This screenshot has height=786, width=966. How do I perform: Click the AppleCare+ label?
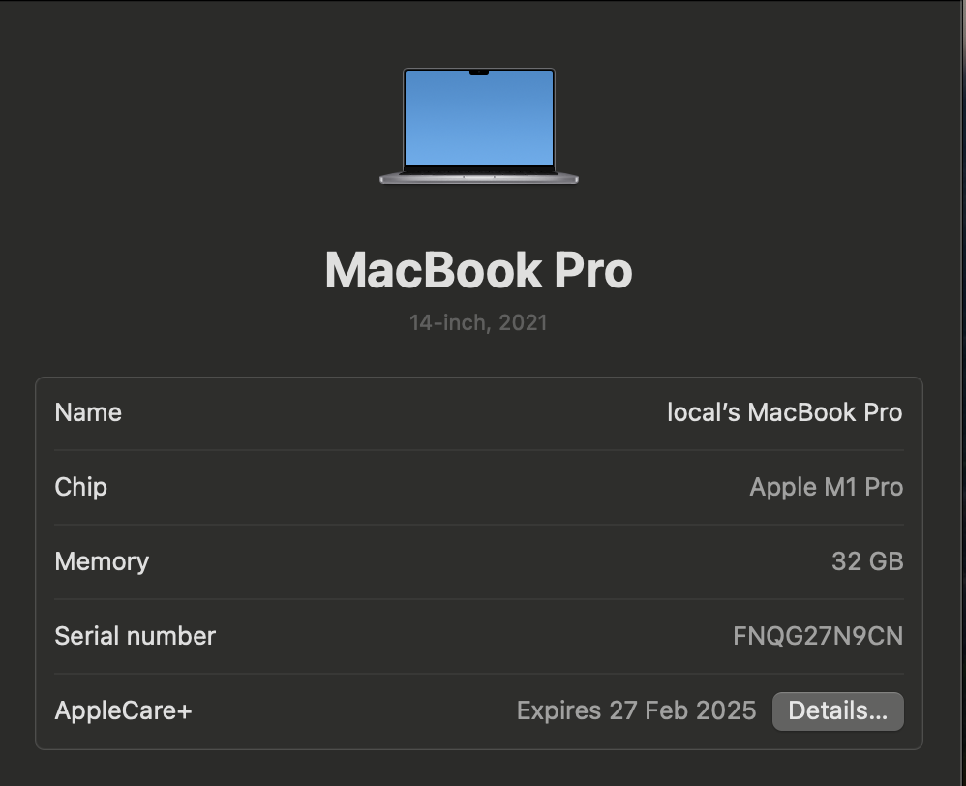tap(123, 711)
